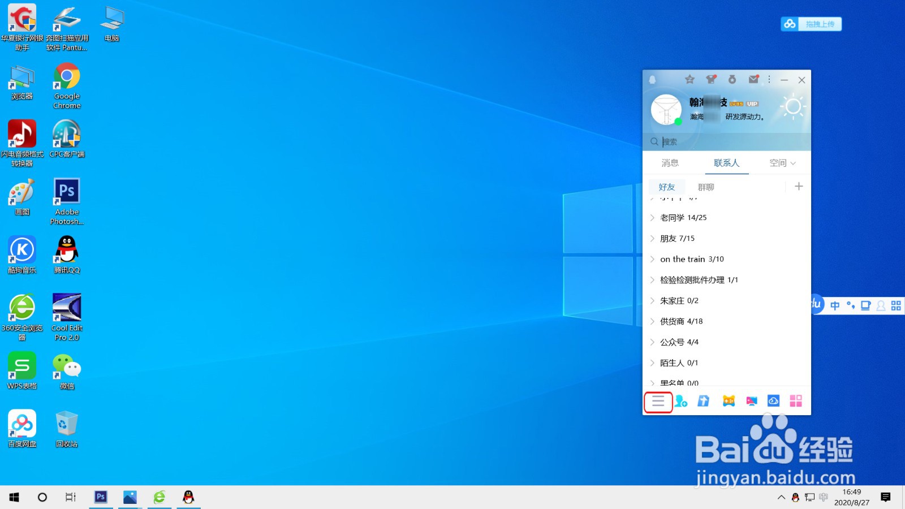The width and height of the screenshot is (905, 509).
Task: Select the Adobe Photoshop desktop icon
Action: 67,202
